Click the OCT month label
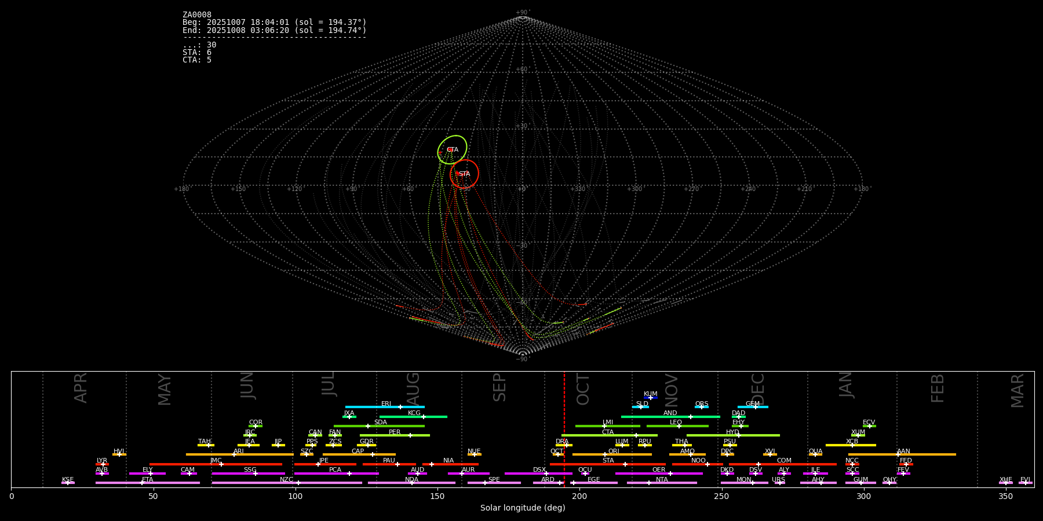Screen dimensions: 1043x521 (583, 389)
